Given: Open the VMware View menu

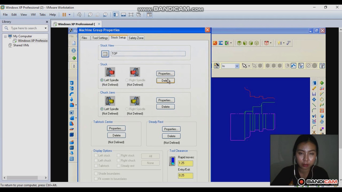Looking at the screenshot, I should [24, 15].
